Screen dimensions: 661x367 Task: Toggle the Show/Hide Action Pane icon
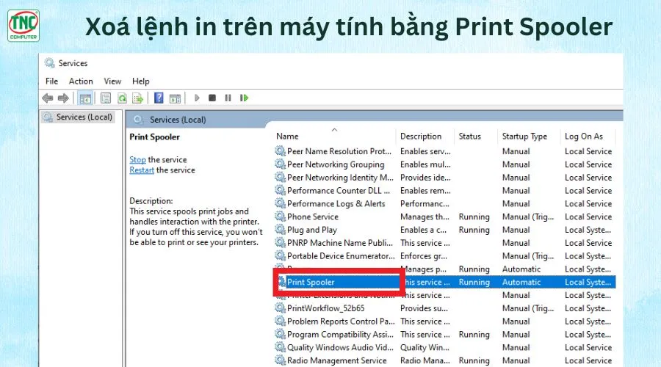coord(175,98)
